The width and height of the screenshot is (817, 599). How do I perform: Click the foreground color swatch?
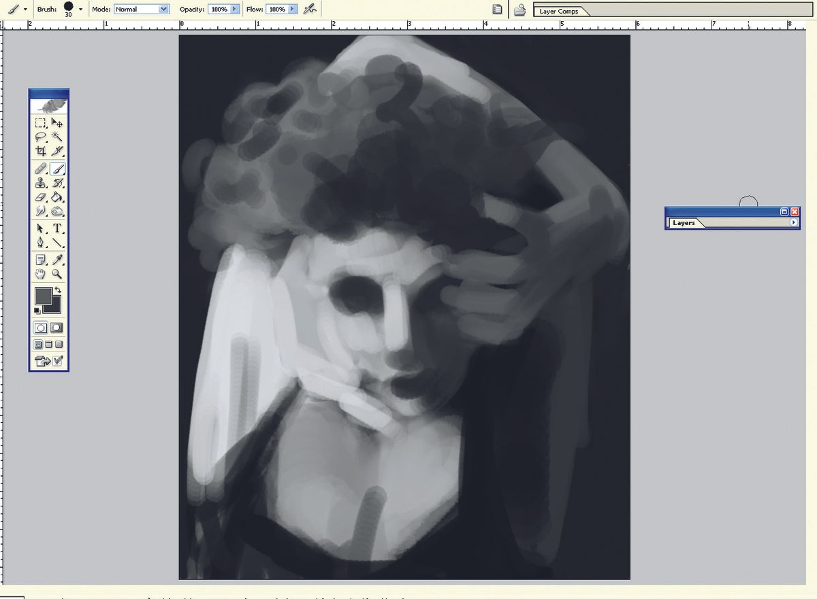point(43,296)
